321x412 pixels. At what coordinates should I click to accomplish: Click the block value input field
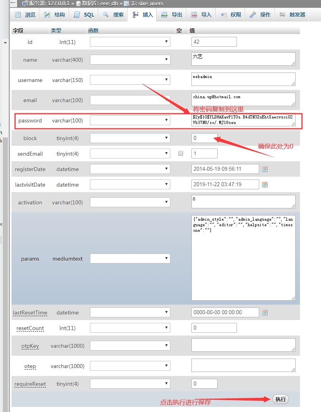[204, 138]
